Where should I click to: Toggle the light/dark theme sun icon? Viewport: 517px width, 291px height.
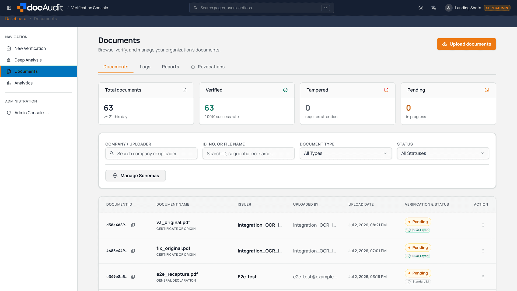pyautogui.click(x=421, y=8)
